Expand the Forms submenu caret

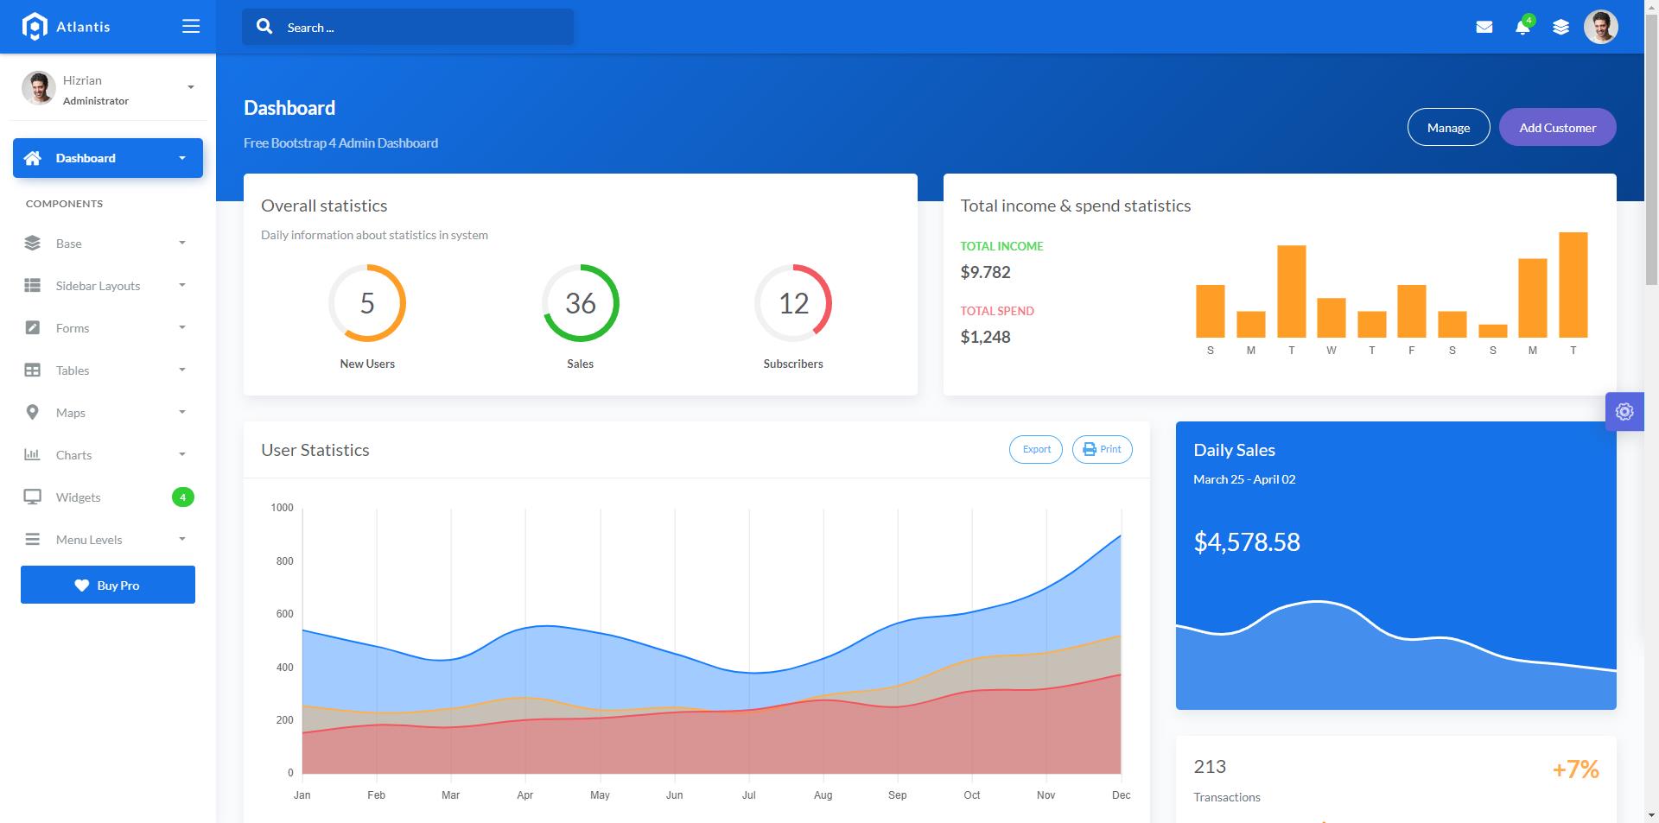181,327
